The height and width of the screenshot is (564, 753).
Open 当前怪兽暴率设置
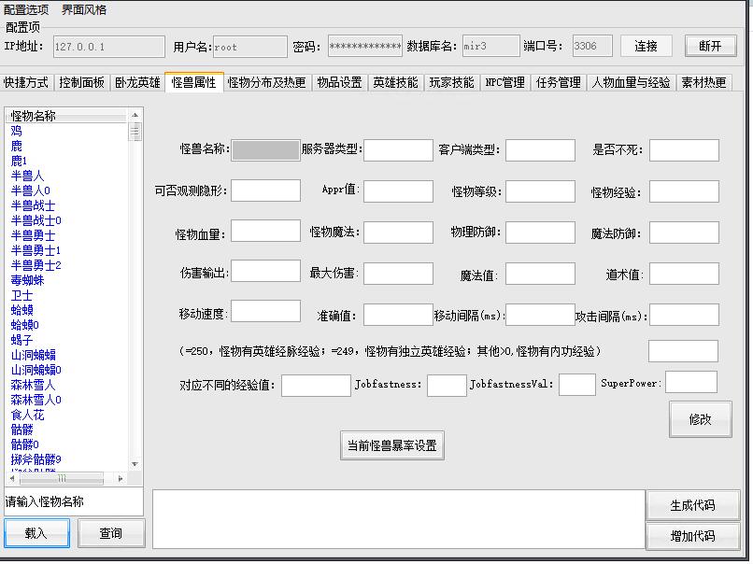pos(391,446)
